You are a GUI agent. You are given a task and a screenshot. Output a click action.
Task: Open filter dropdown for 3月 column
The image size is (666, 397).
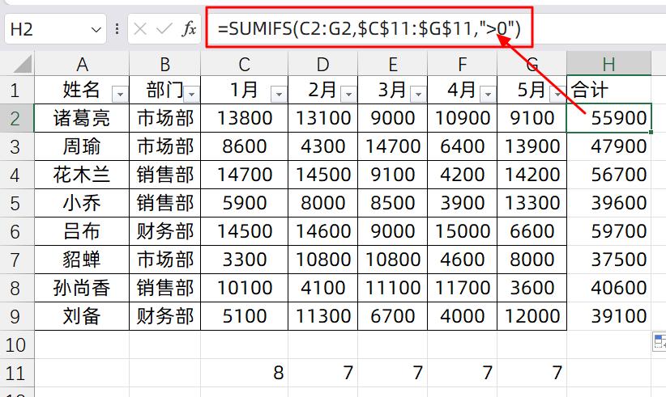418,94
